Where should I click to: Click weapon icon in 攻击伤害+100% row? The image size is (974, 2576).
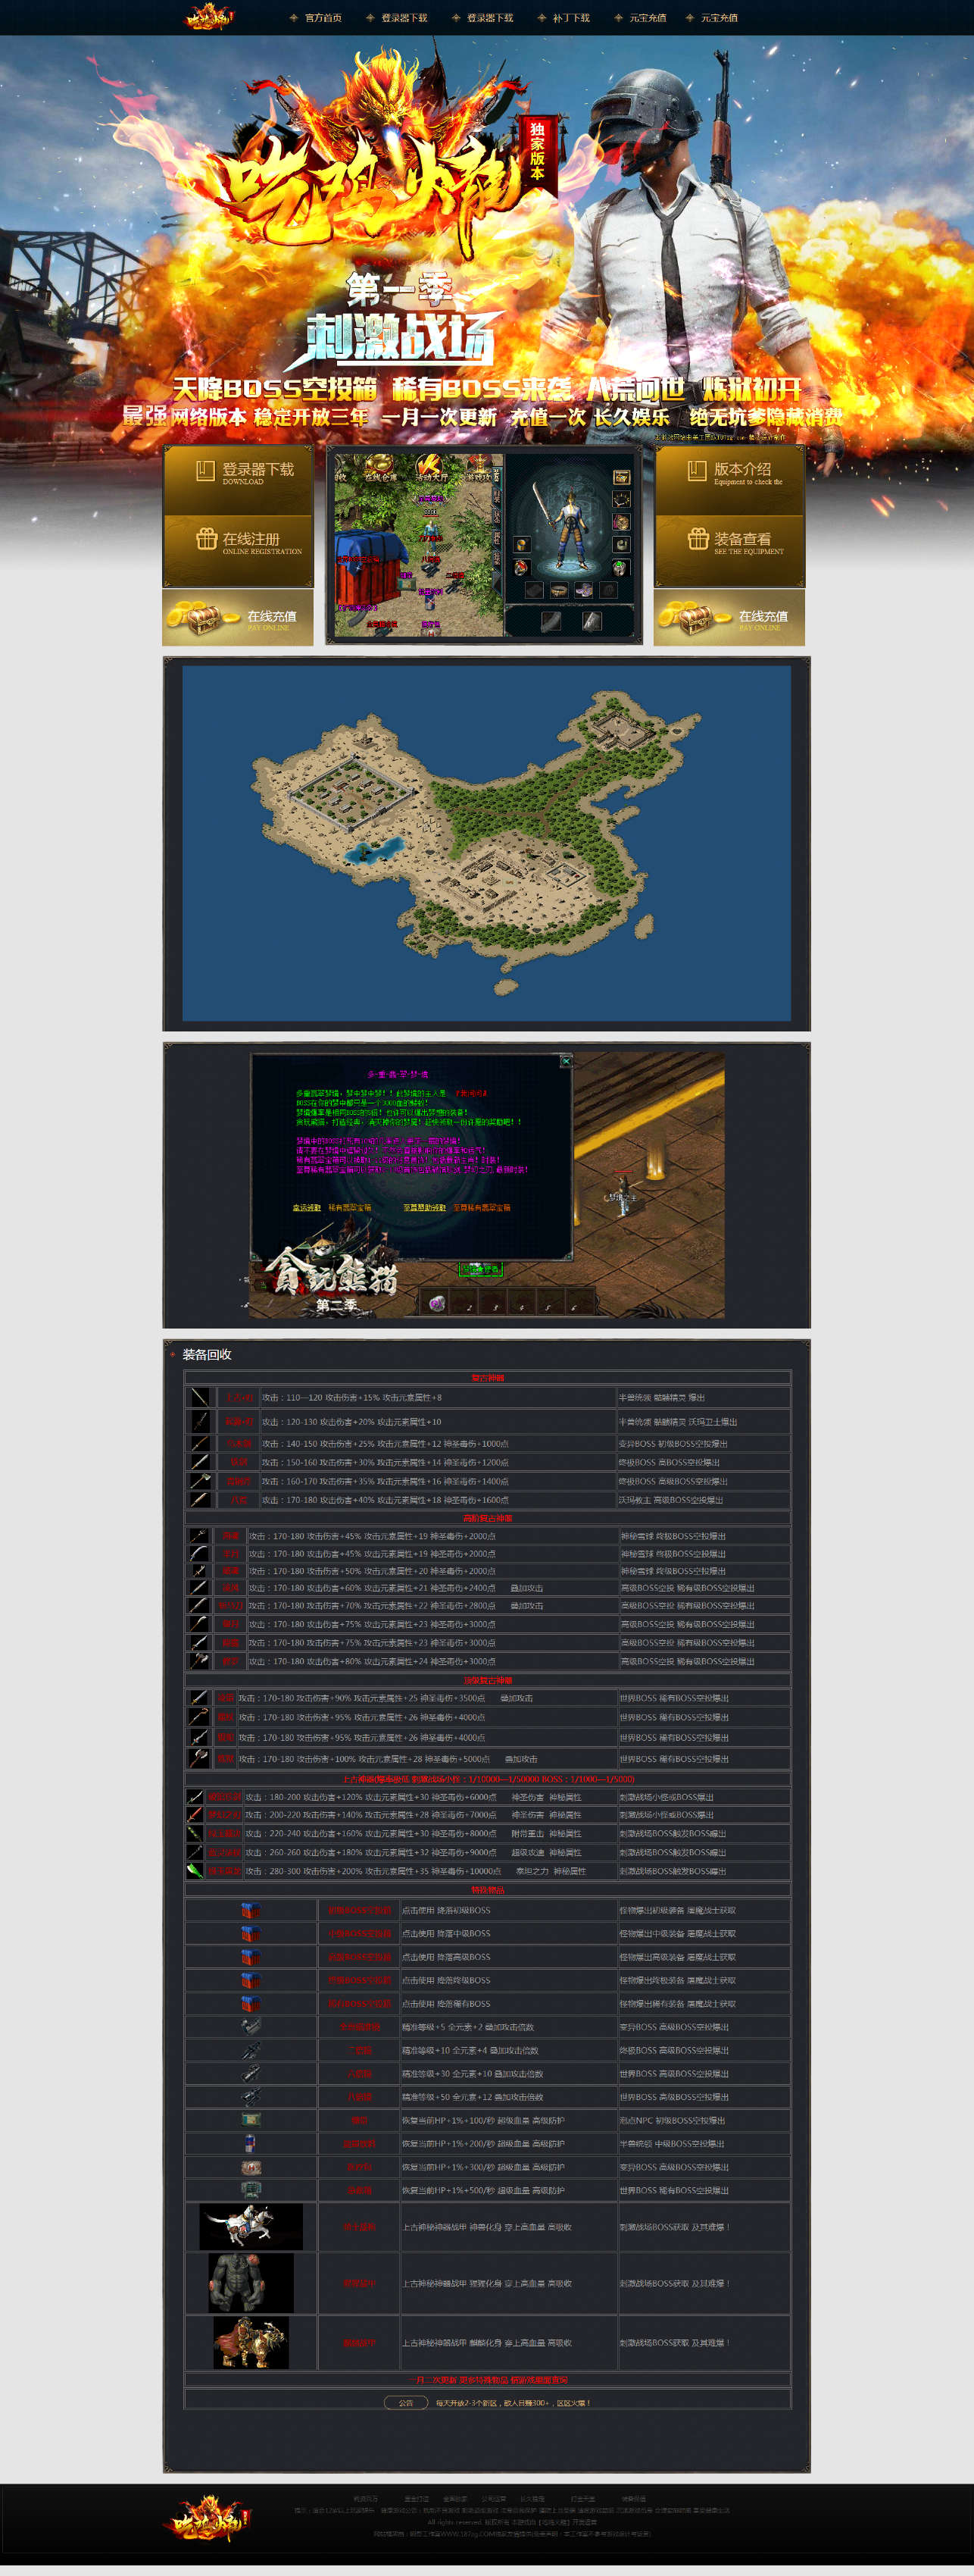[198, 1758]
